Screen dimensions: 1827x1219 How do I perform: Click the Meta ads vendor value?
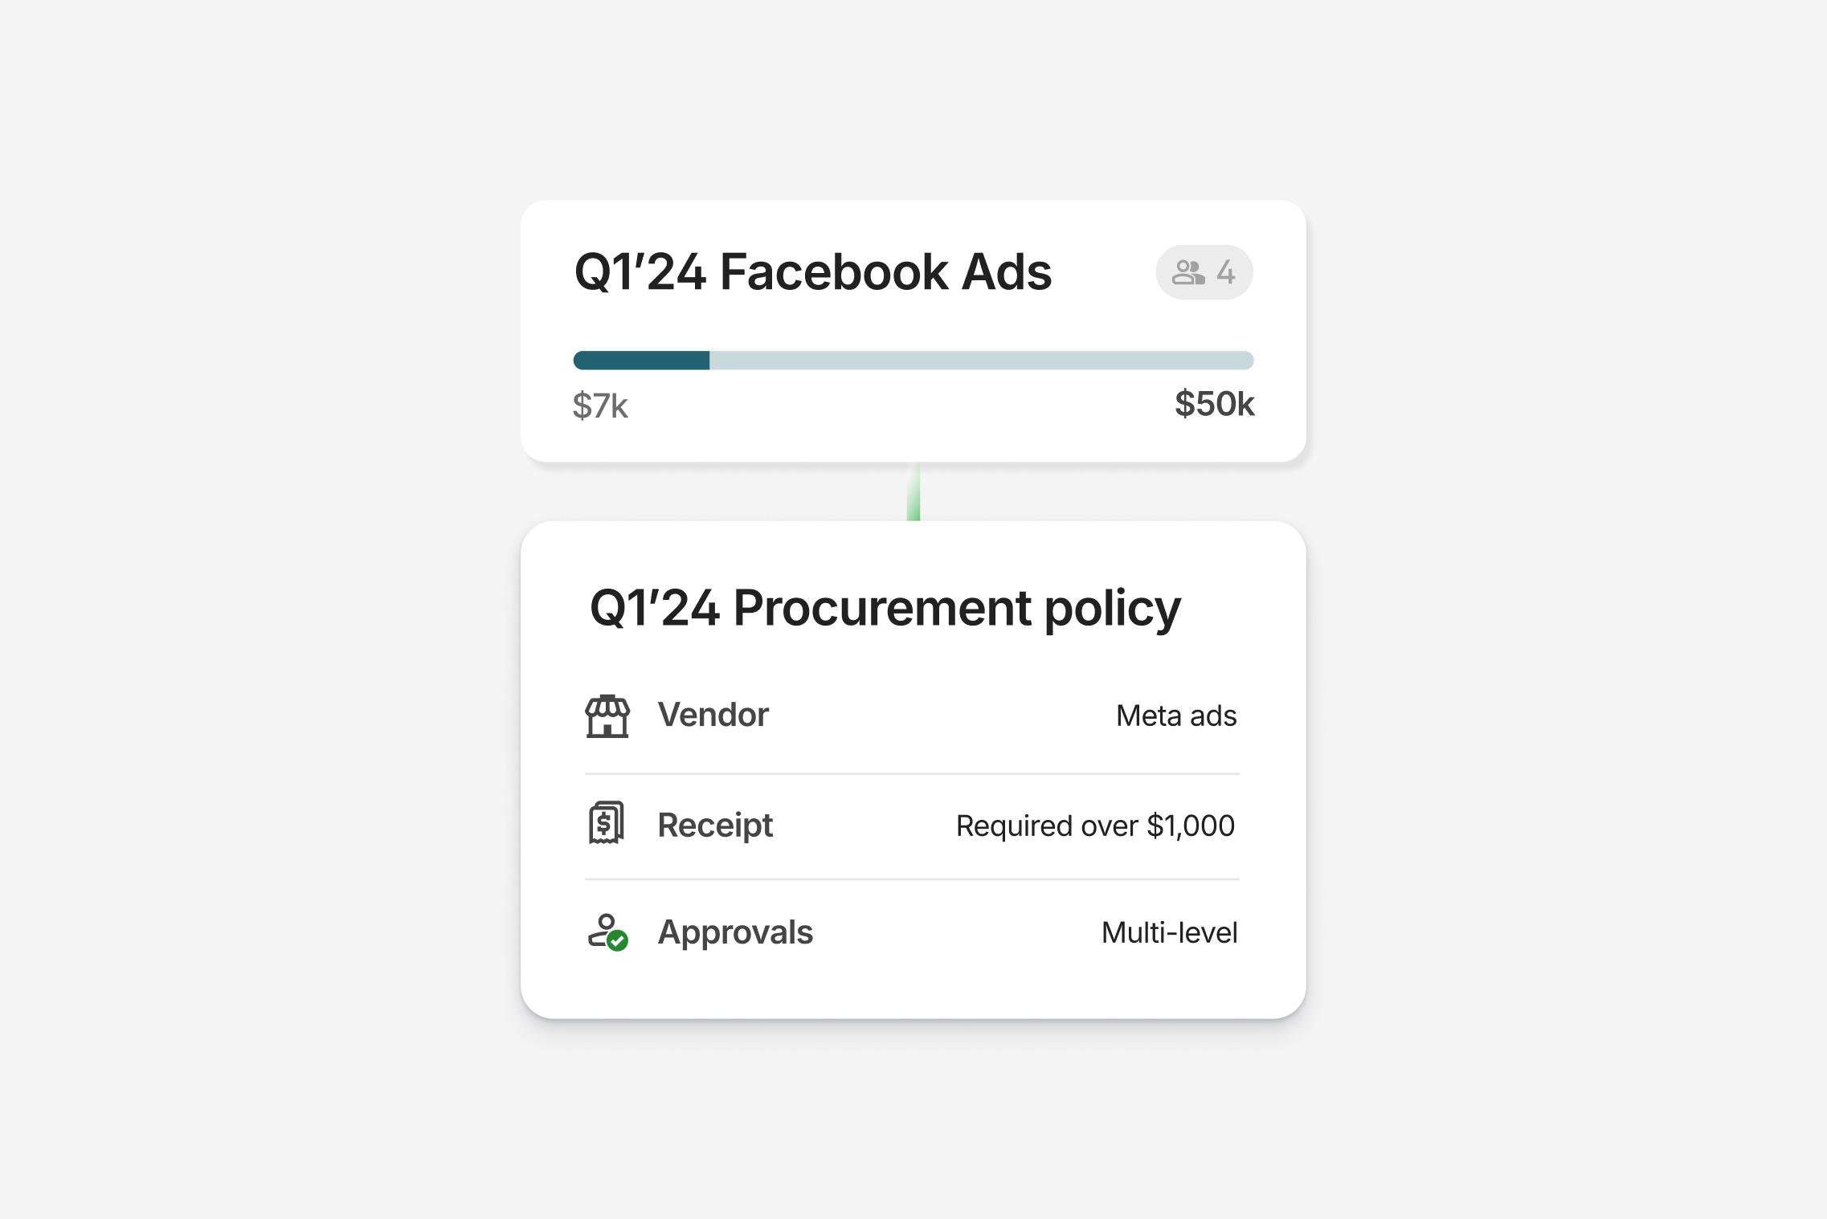pyautogui.click(x=1176, y=715)
